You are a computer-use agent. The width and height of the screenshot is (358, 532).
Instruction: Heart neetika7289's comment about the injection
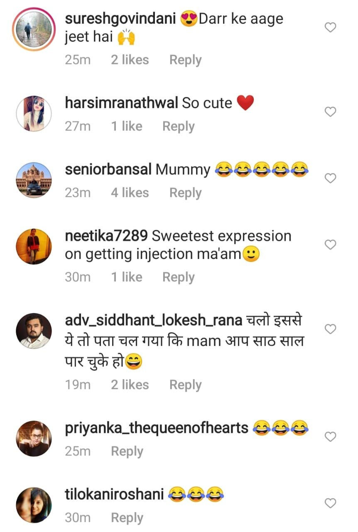click(x=330, y=245)
